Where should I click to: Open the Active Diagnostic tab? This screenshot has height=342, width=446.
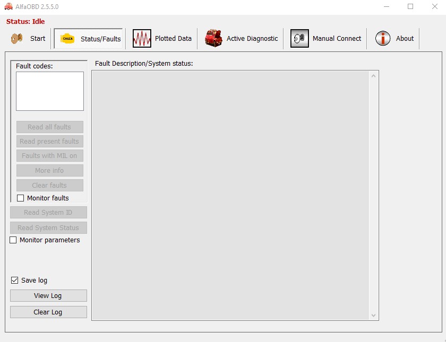252,39
